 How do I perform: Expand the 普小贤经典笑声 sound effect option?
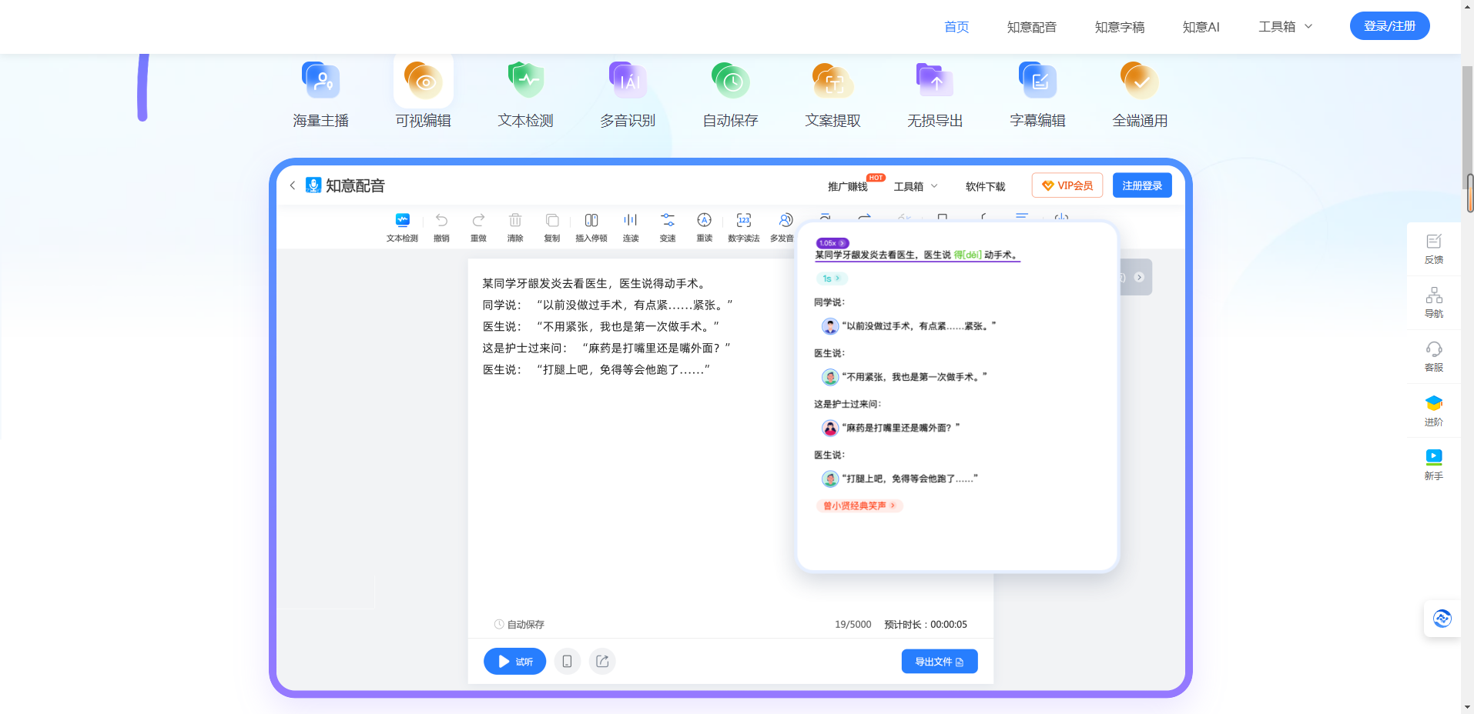pos(859,505)
